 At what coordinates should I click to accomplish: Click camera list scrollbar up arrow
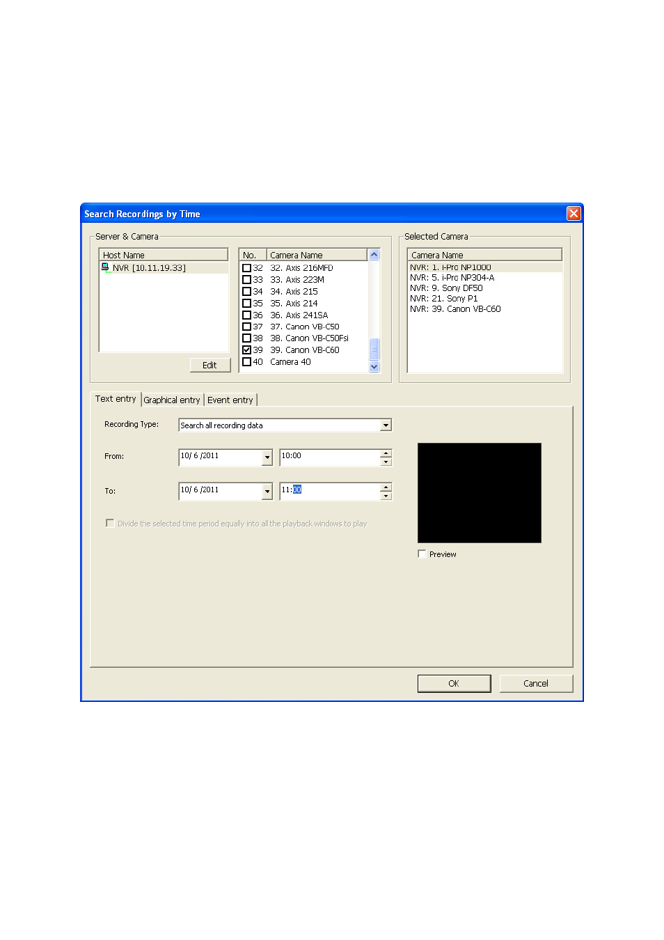pos(374,255)
